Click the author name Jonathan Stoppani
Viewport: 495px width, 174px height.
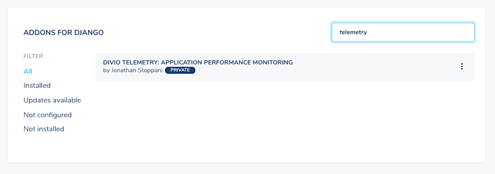click(136, 70)
